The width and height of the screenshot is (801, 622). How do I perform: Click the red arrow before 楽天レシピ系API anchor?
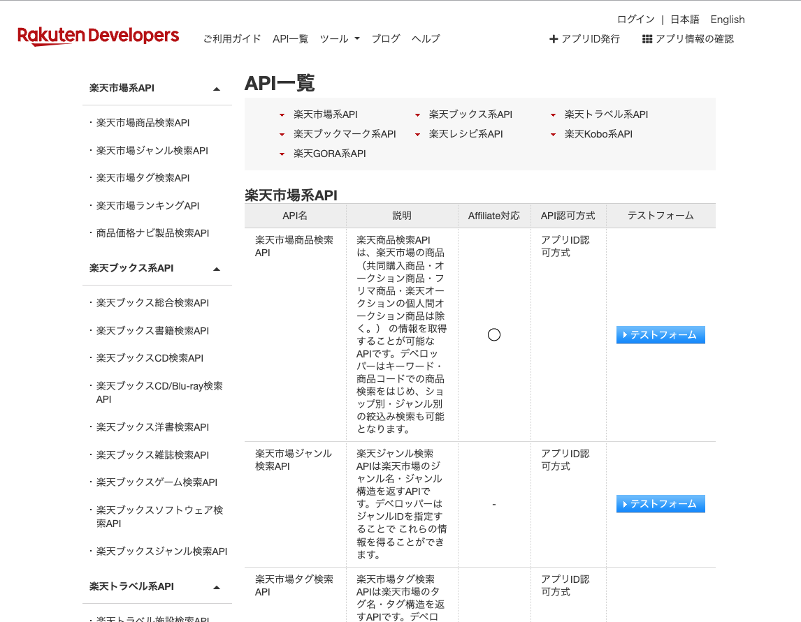tap(417, 135)
